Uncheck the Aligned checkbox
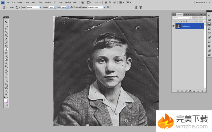This screenshot has width=212, height=132. point(74,7)
